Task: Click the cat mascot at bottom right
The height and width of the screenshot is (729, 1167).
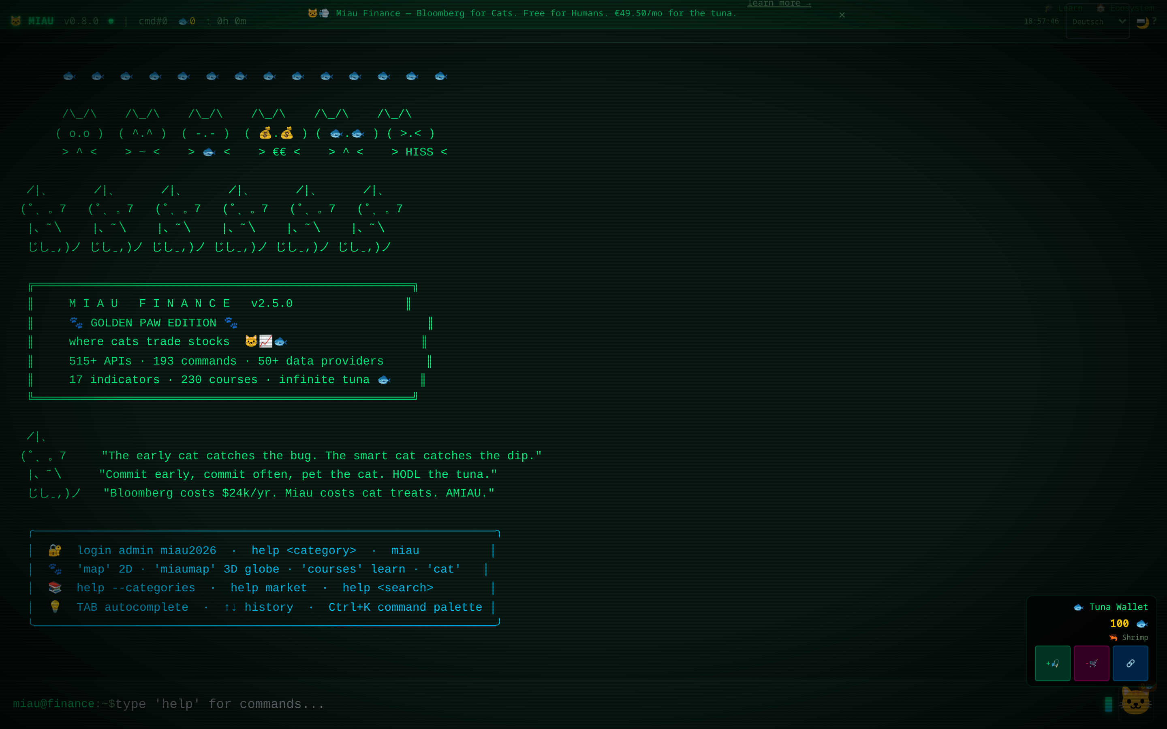Action: coord(1136,701)
